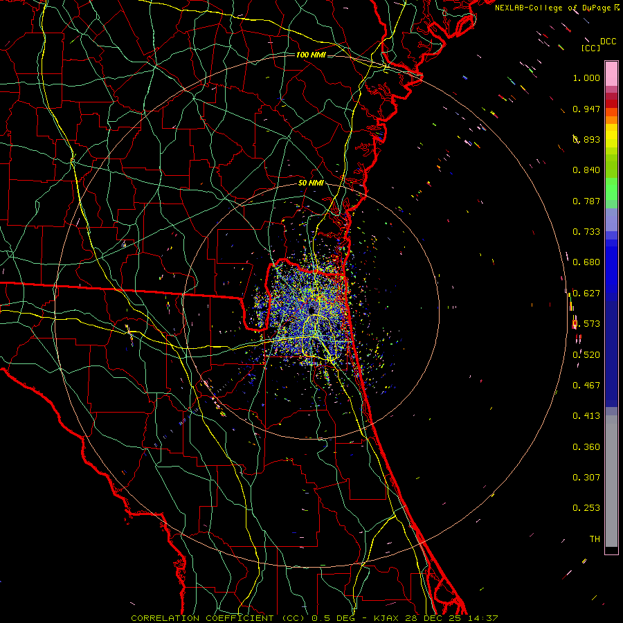This screenshot has width=623, height=623.
Task: Click the 0.573 scale value
Action: (586, 324)
